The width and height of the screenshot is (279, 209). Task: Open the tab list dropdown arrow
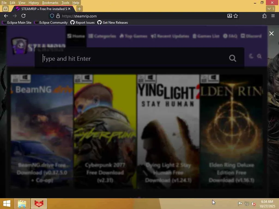coord(271,9)
